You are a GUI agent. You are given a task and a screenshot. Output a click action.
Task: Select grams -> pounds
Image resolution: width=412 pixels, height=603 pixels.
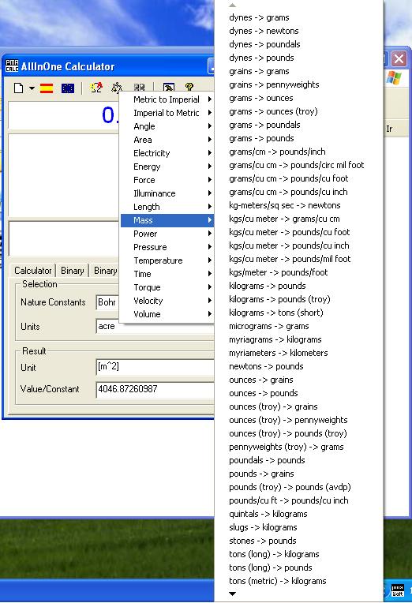(x=298, y=138)
